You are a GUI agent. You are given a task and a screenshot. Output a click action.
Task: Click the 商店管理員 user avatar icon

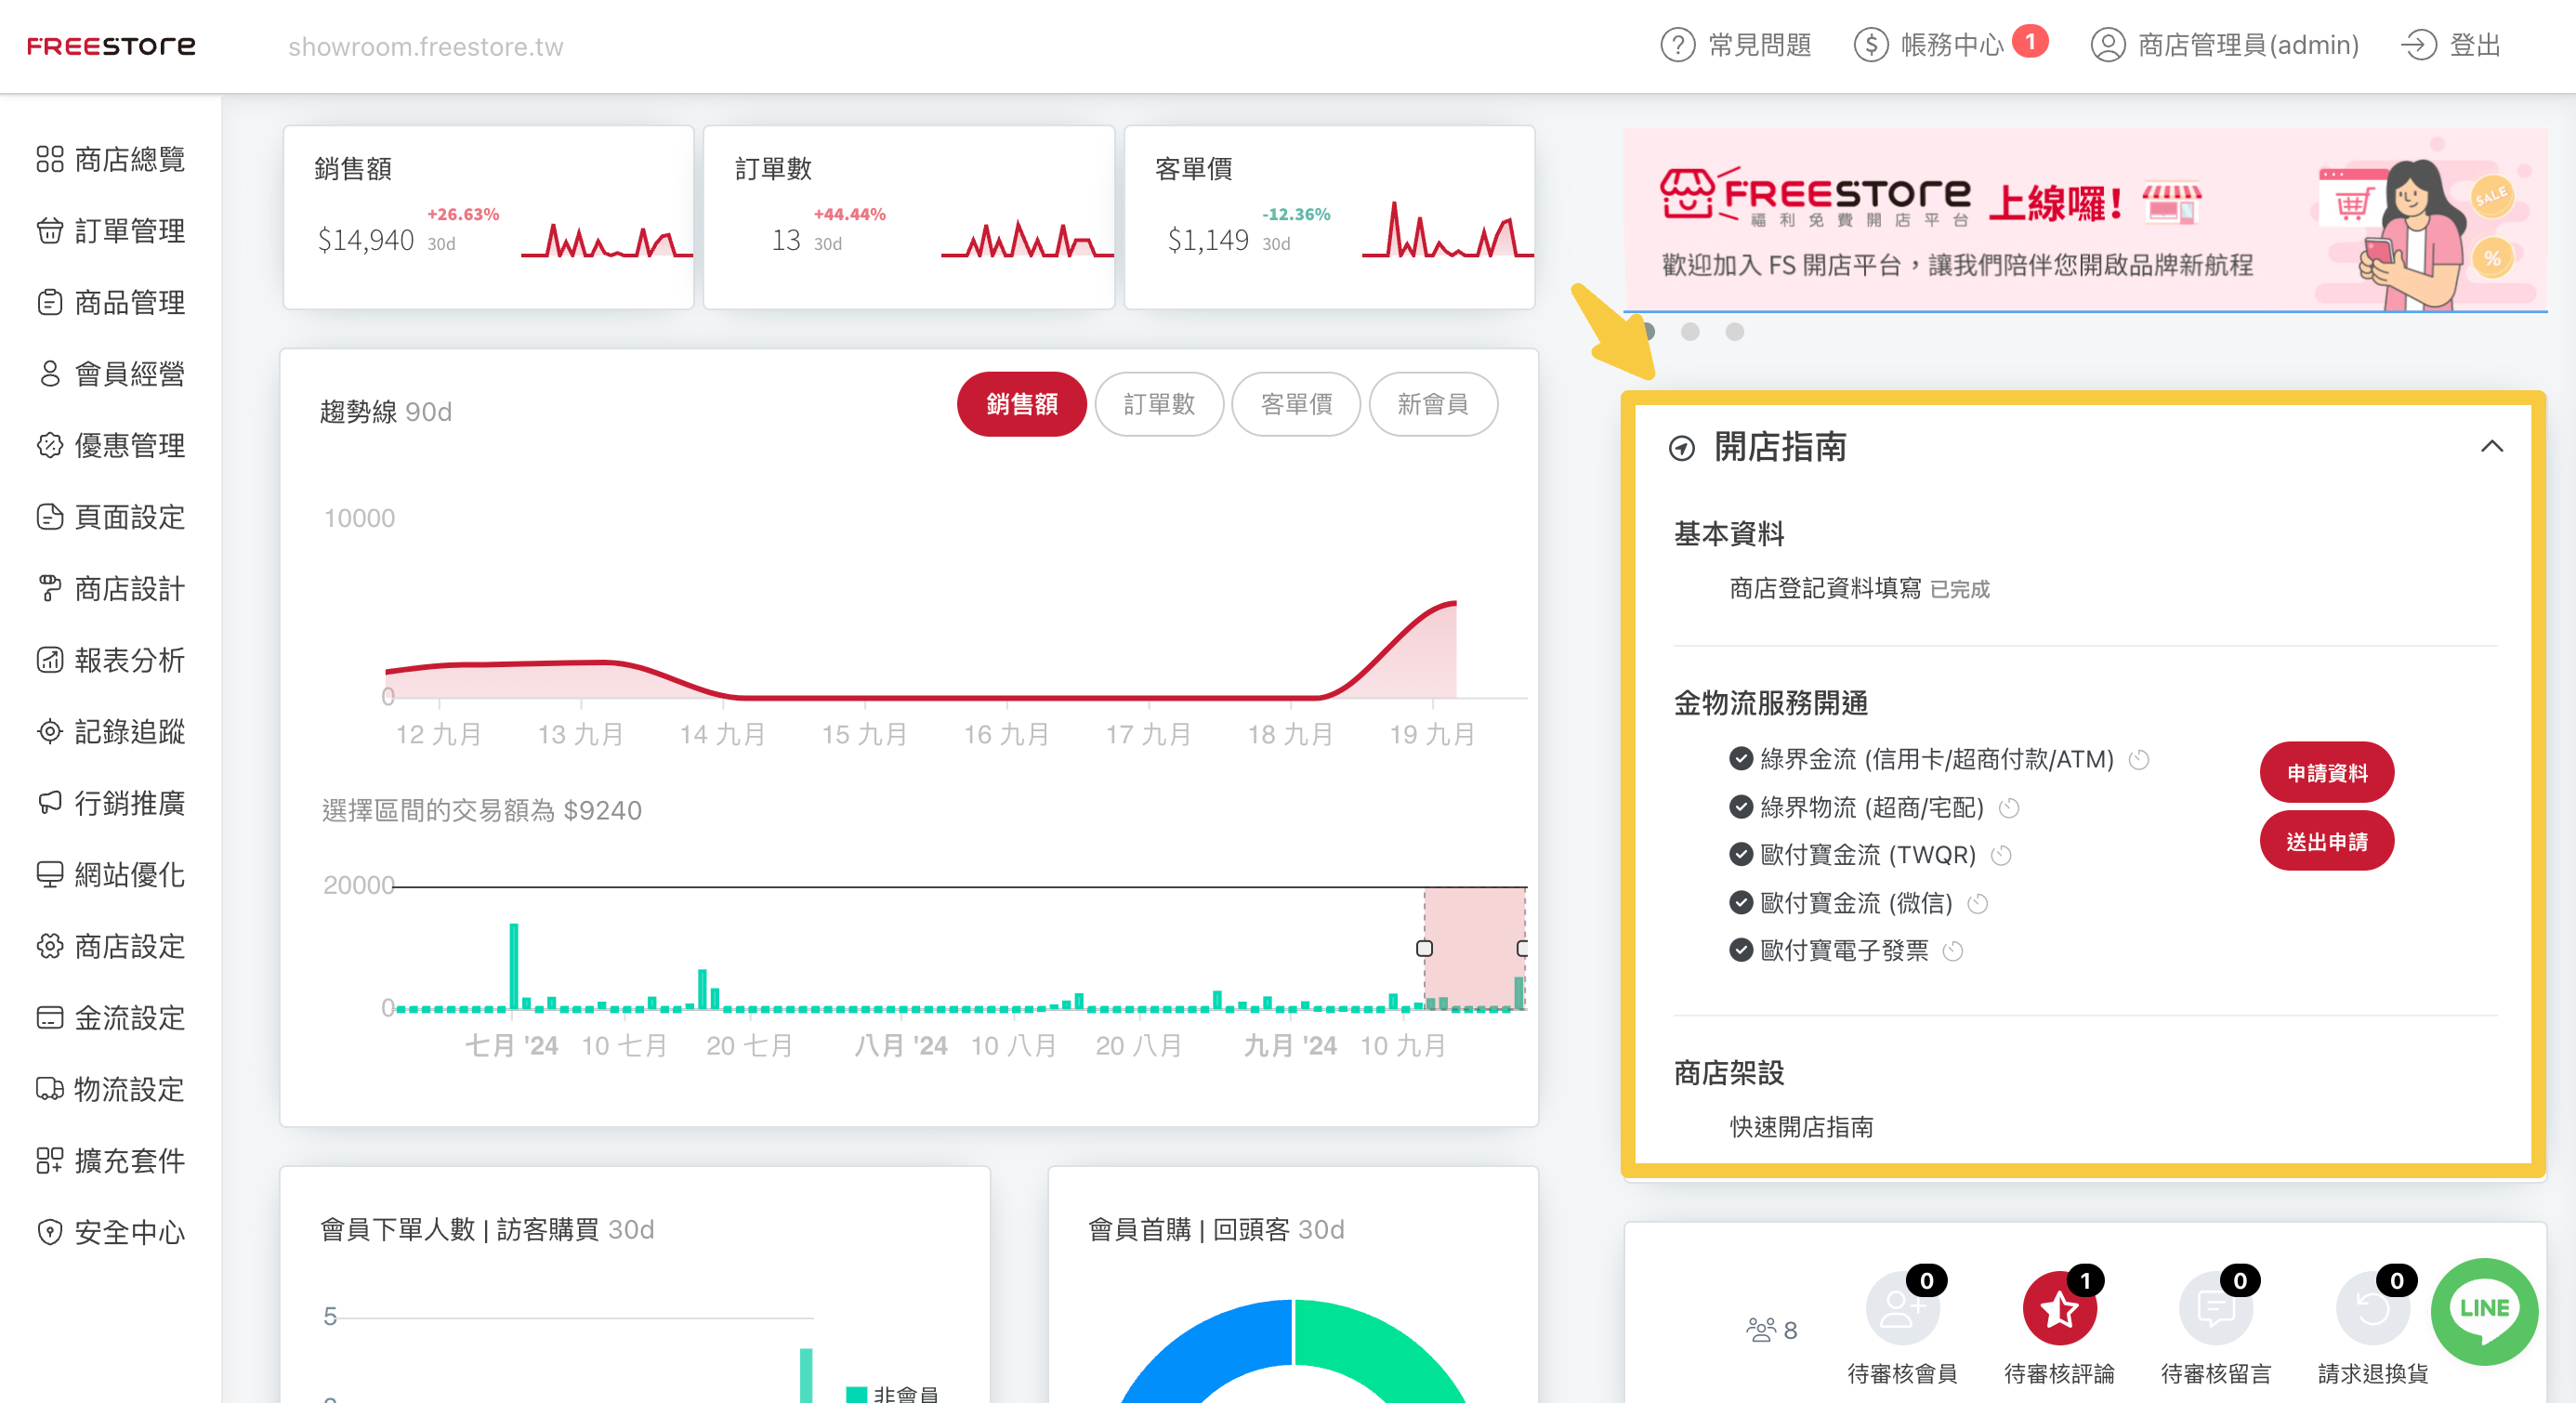[2107, 45]
